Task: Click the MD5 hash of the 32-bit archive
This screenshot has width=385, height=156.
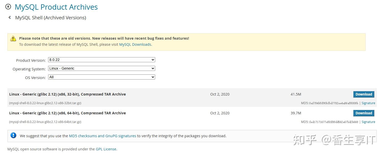Action: pyautogui.click(x=334, y=103)
